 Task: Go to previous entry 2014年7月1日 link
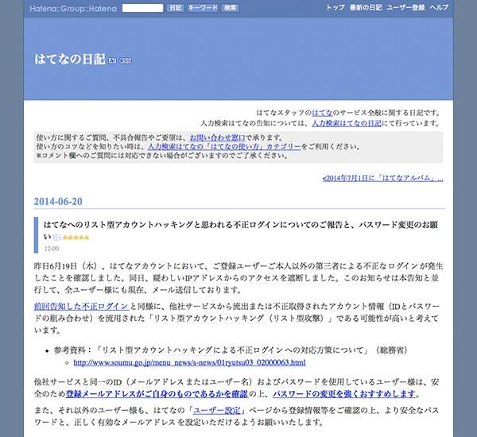[382, 177]
